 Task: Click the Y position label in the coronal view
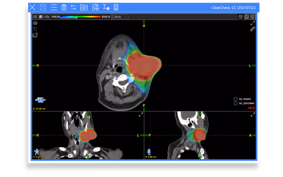(39, 157)
